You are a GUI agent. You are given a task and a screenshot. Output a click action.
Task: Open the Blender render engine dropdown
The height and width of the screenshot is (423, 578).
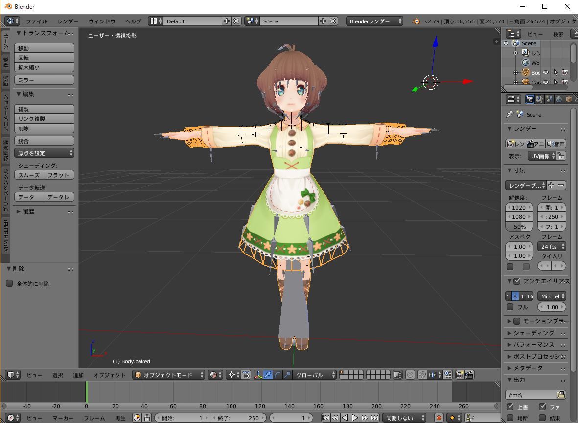(x=374, y=21)
